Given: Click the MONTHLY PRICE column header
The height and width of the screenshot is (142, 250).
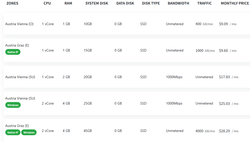Looking at the screenshot, I should [235, 3].
